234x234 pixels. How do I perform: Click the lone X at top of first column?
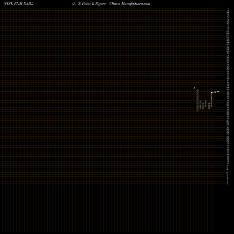(x=195, y=88)
